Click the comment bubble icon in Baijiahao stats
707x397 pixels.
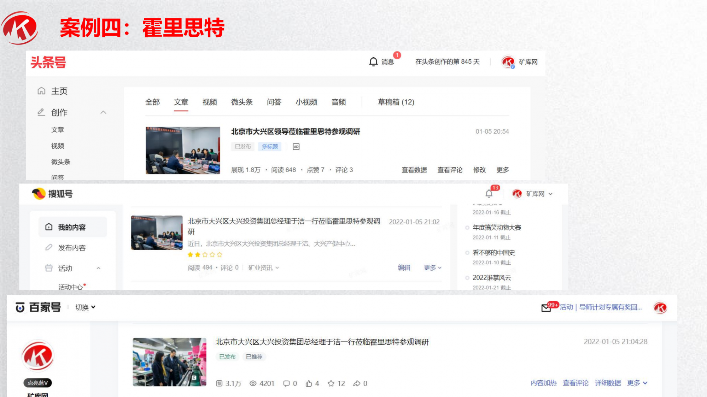286,384
